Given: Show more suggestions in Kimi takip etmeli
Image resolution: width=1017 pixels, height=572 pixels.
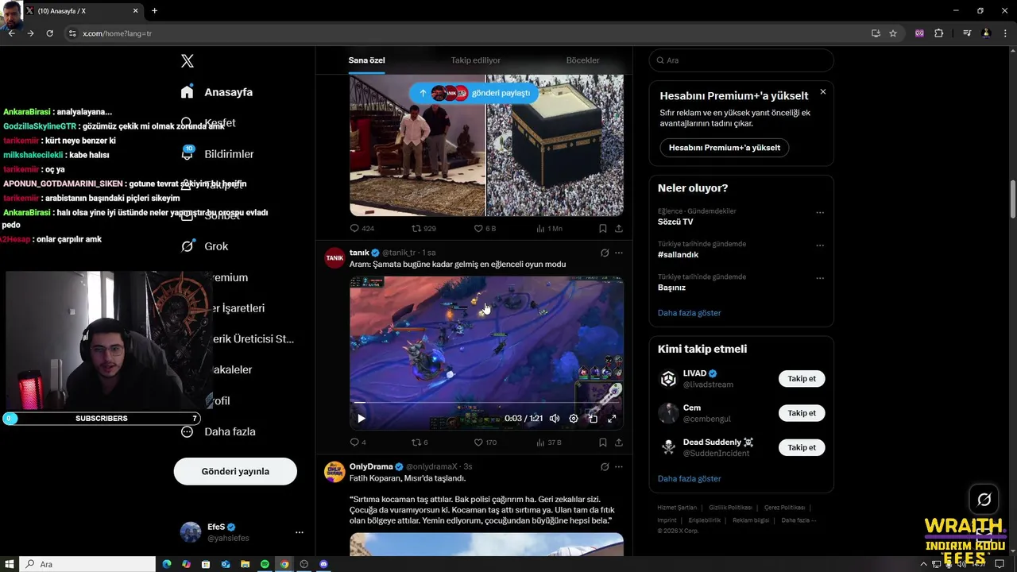Looking at the screenshot, I should (x=689, y=479).
